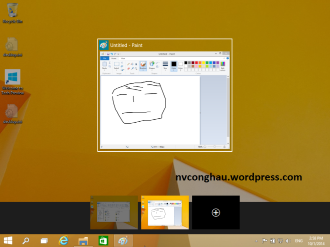The height and width of the screenshot is (247, 330).
Task: Toggle Task View from the taskbar
Action: pos(44,241)
